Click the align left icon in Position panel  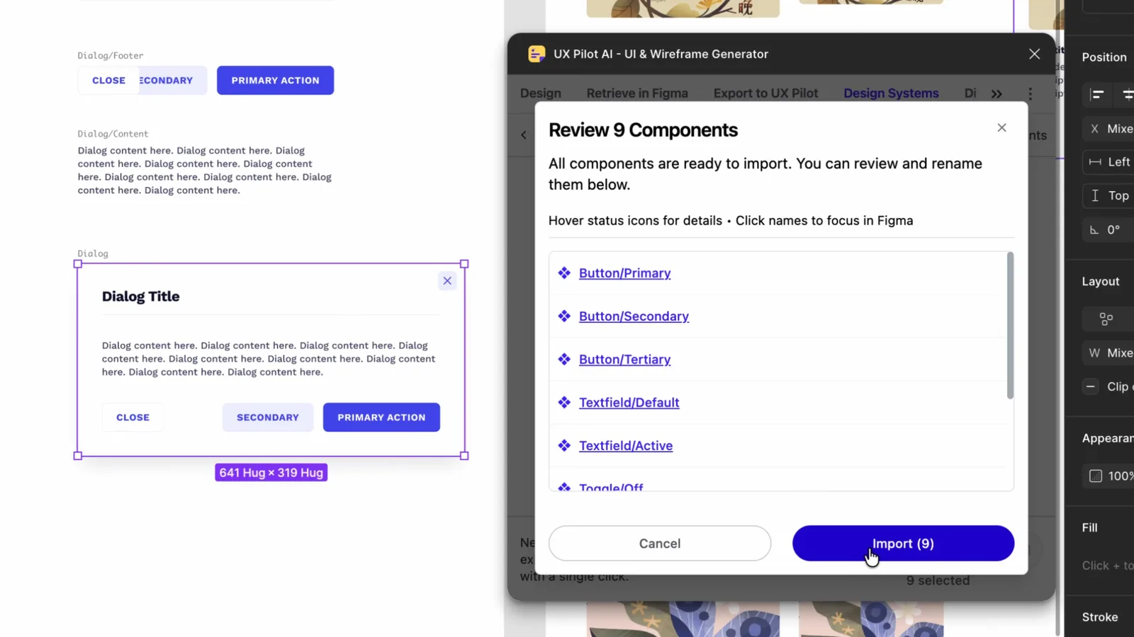click(x=1097, y=94)
